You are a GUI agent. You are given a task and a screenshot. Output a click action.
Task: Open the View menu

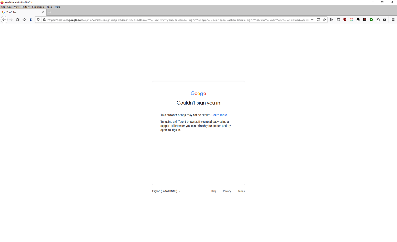(x=16, y=7)
